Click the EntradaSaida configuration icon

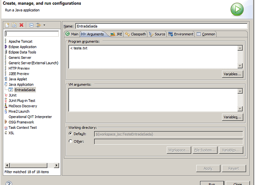11,90
